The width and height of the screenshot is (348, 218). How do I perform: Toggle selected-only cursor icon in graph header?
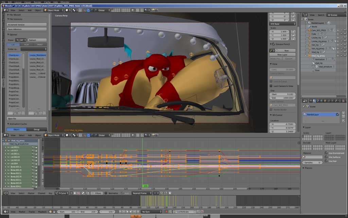coord(72,193)
